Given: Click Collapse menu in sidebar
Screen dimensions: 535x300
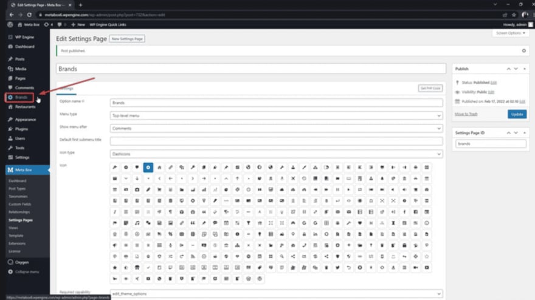Looking at the screenshot, I should (x=24, y=271).
